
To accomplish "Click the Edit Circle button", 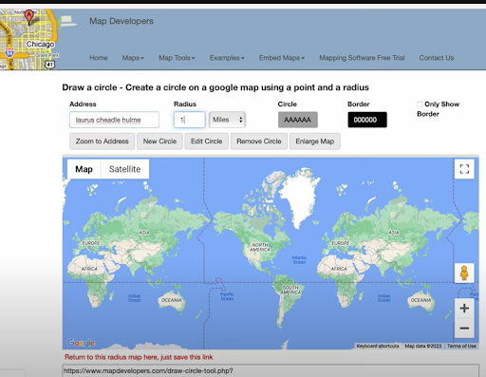I will tap(207, 141).
